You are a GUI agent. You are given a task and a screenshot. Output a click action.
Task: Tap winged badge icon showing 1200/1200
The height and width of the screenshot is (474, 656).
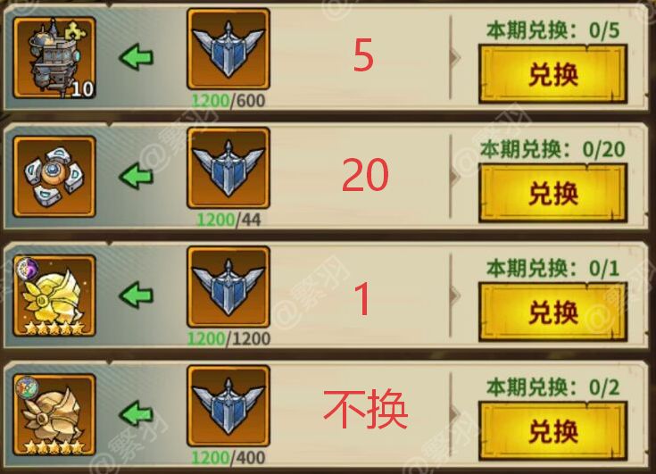coord(228,287)
